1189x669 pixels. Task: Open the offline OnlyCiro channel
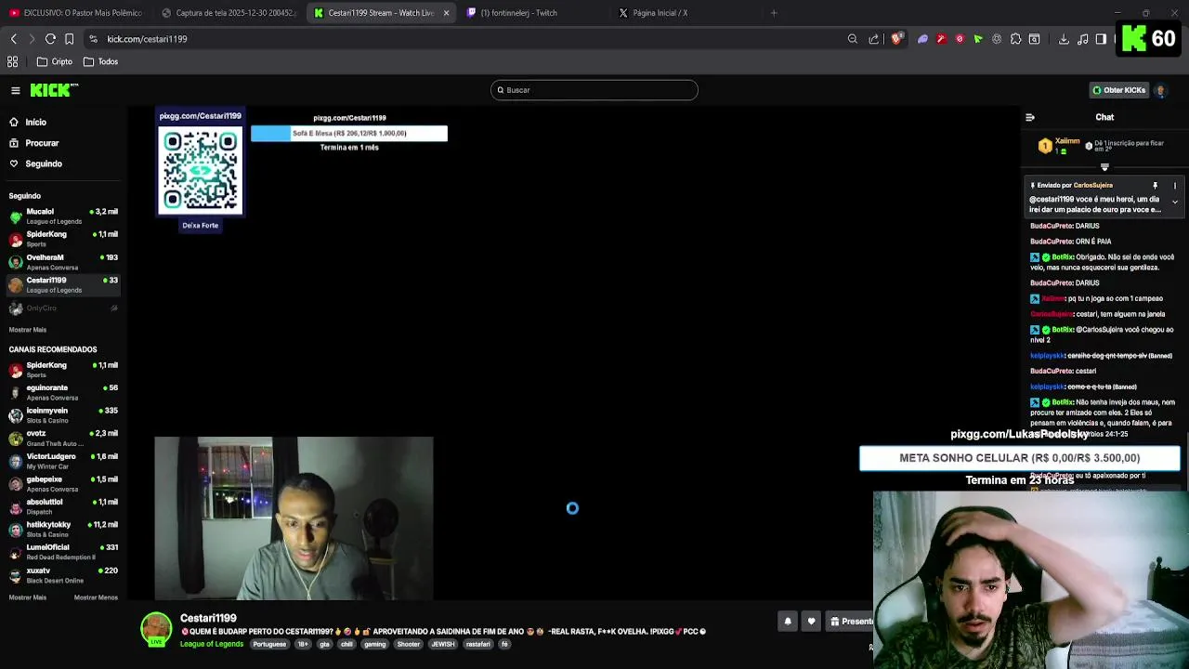[63, 308]
